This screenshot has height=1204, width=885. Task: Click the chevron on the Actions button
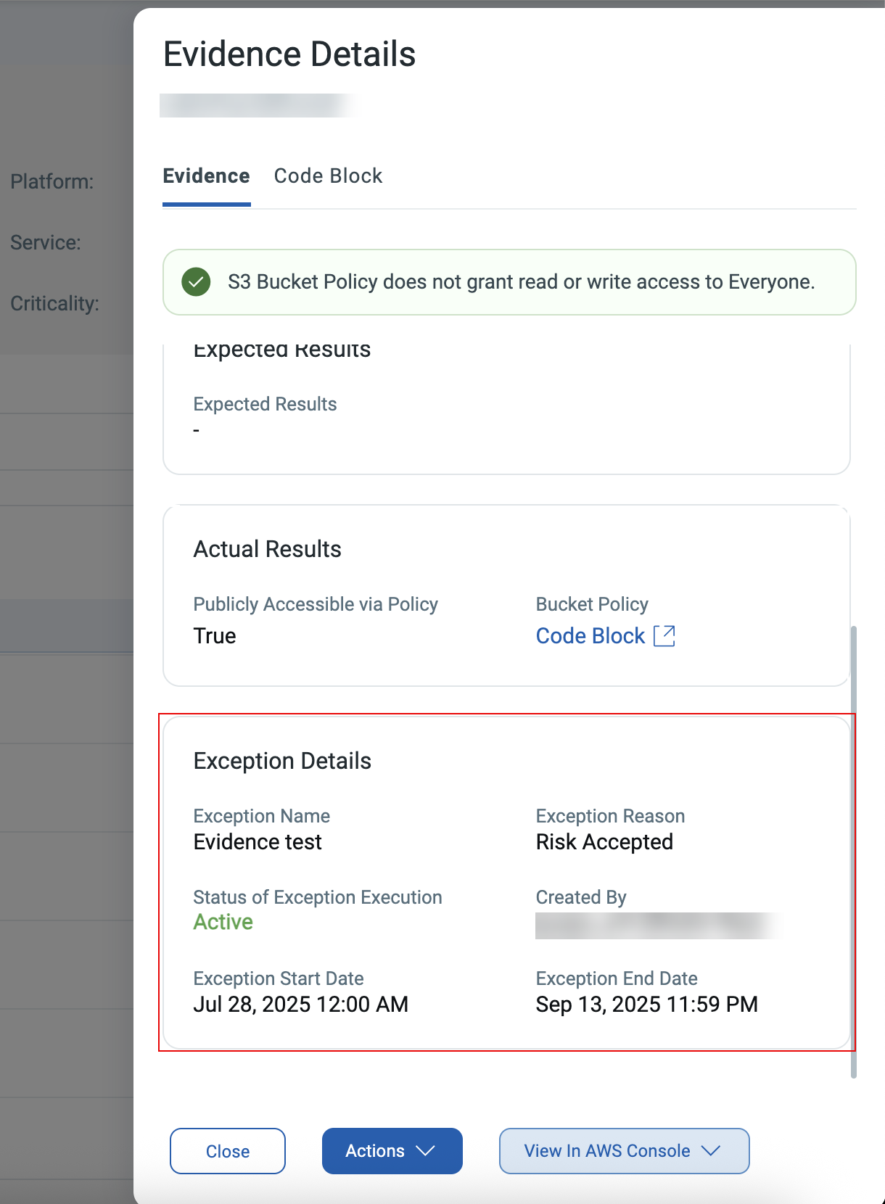pyautogui.click(x=426, y=1151)
